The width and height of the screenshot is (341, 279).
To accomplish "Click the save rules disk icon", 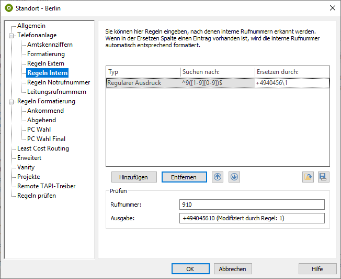I will click(324, 177).
